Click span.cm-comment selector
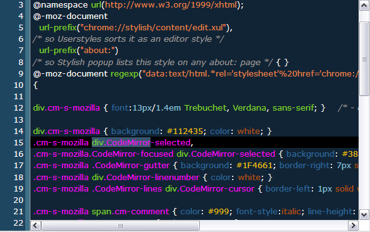Image resolution: width=370 pixels, height=232 pixels. [130, 212]
